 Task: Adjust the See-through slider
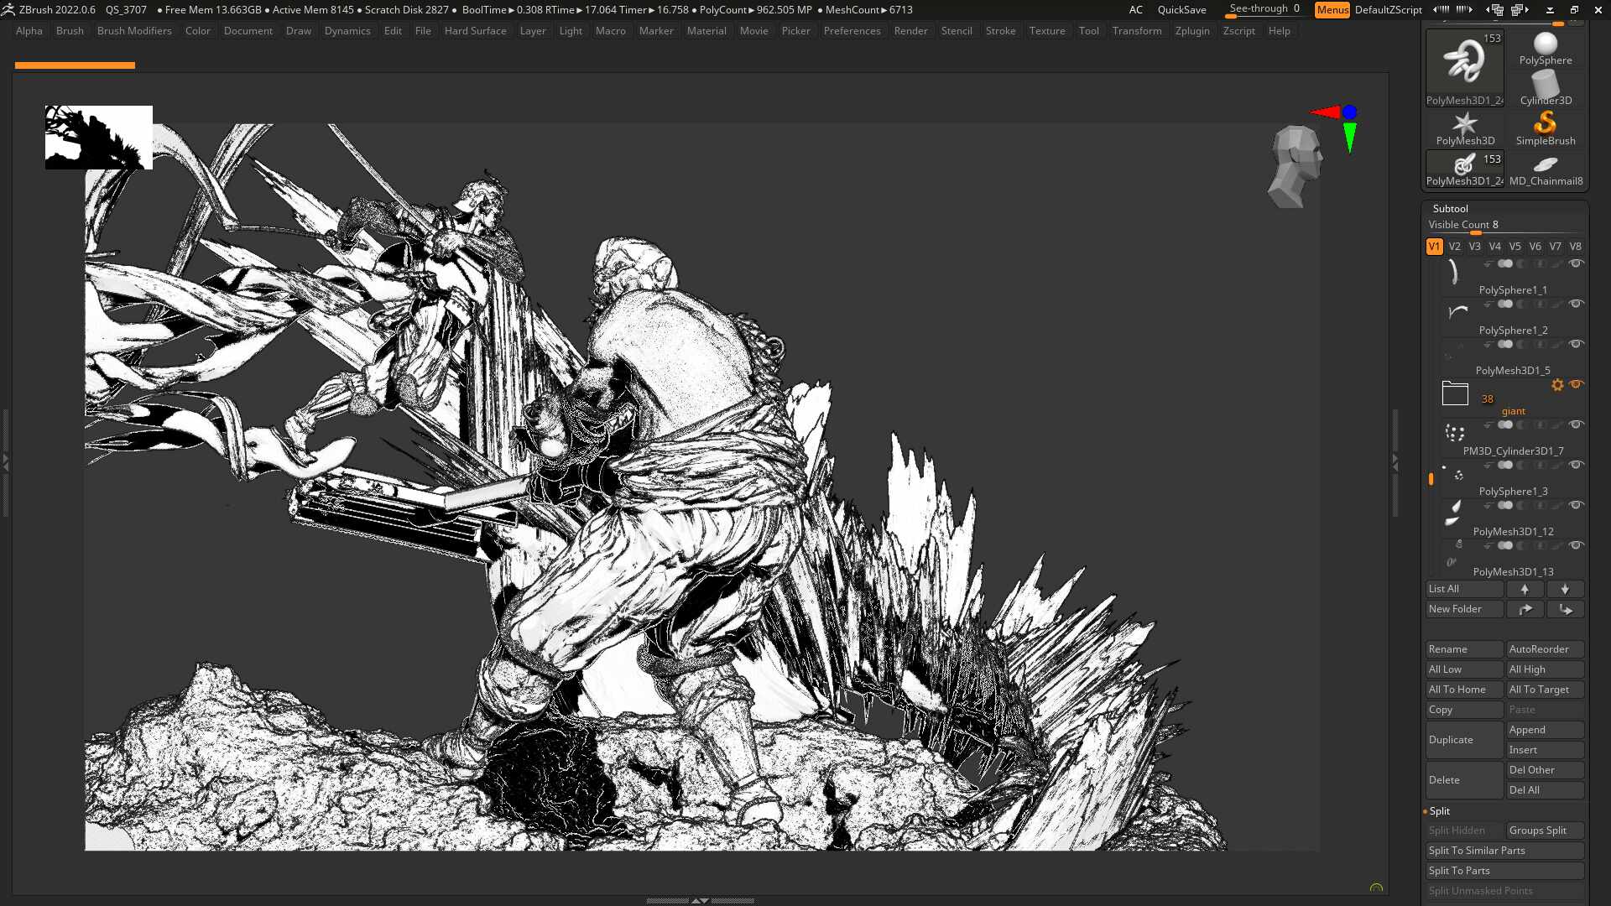[1265, 10]
